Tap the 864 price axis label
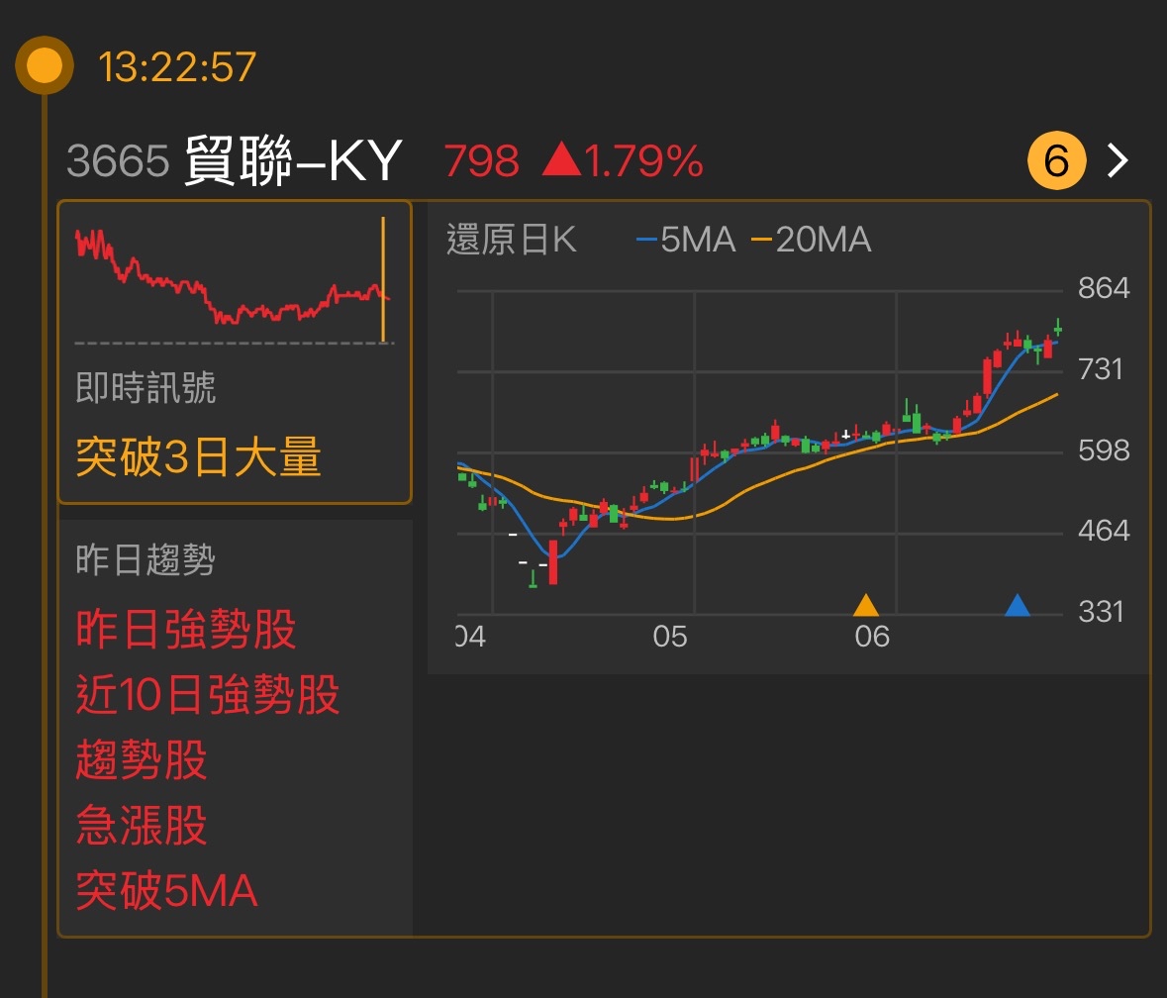The width and height of the screenshot is (1167, 998). click(x=1104, y=288)
